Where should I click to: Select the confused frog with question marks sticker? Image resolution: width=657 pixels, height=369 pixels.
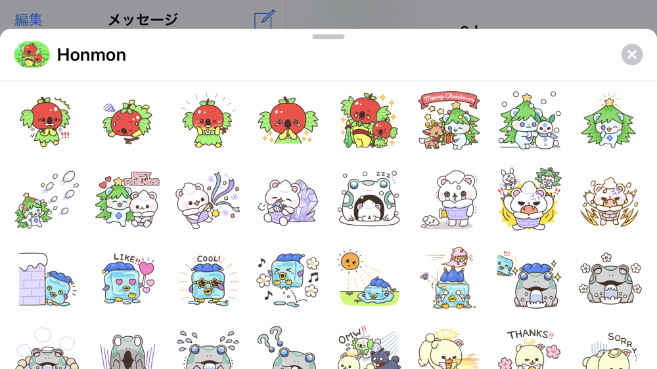tap(288, 347)
